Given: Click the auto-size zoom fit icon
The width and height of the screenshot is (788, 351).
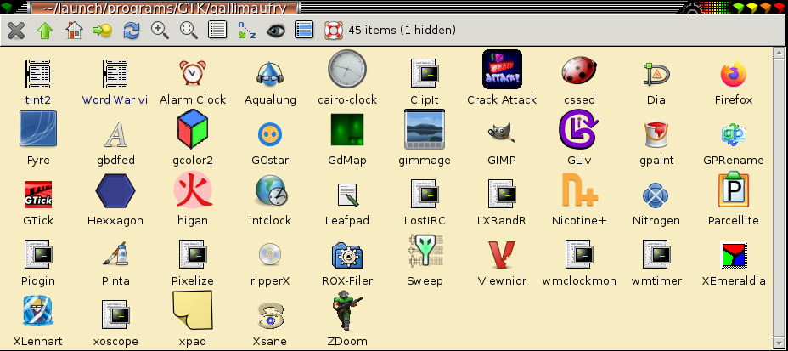Looking at the screenshot, I should coord(189,31).
